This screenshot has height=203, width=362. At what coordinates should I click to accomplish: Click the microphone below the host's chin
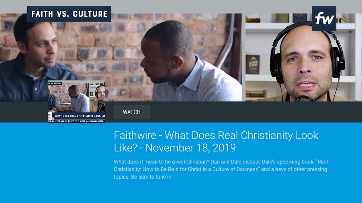(x=304, y=99)
